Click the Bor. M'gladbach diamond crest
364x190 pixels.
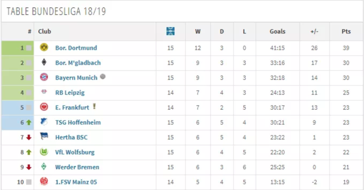click(44, 62)
